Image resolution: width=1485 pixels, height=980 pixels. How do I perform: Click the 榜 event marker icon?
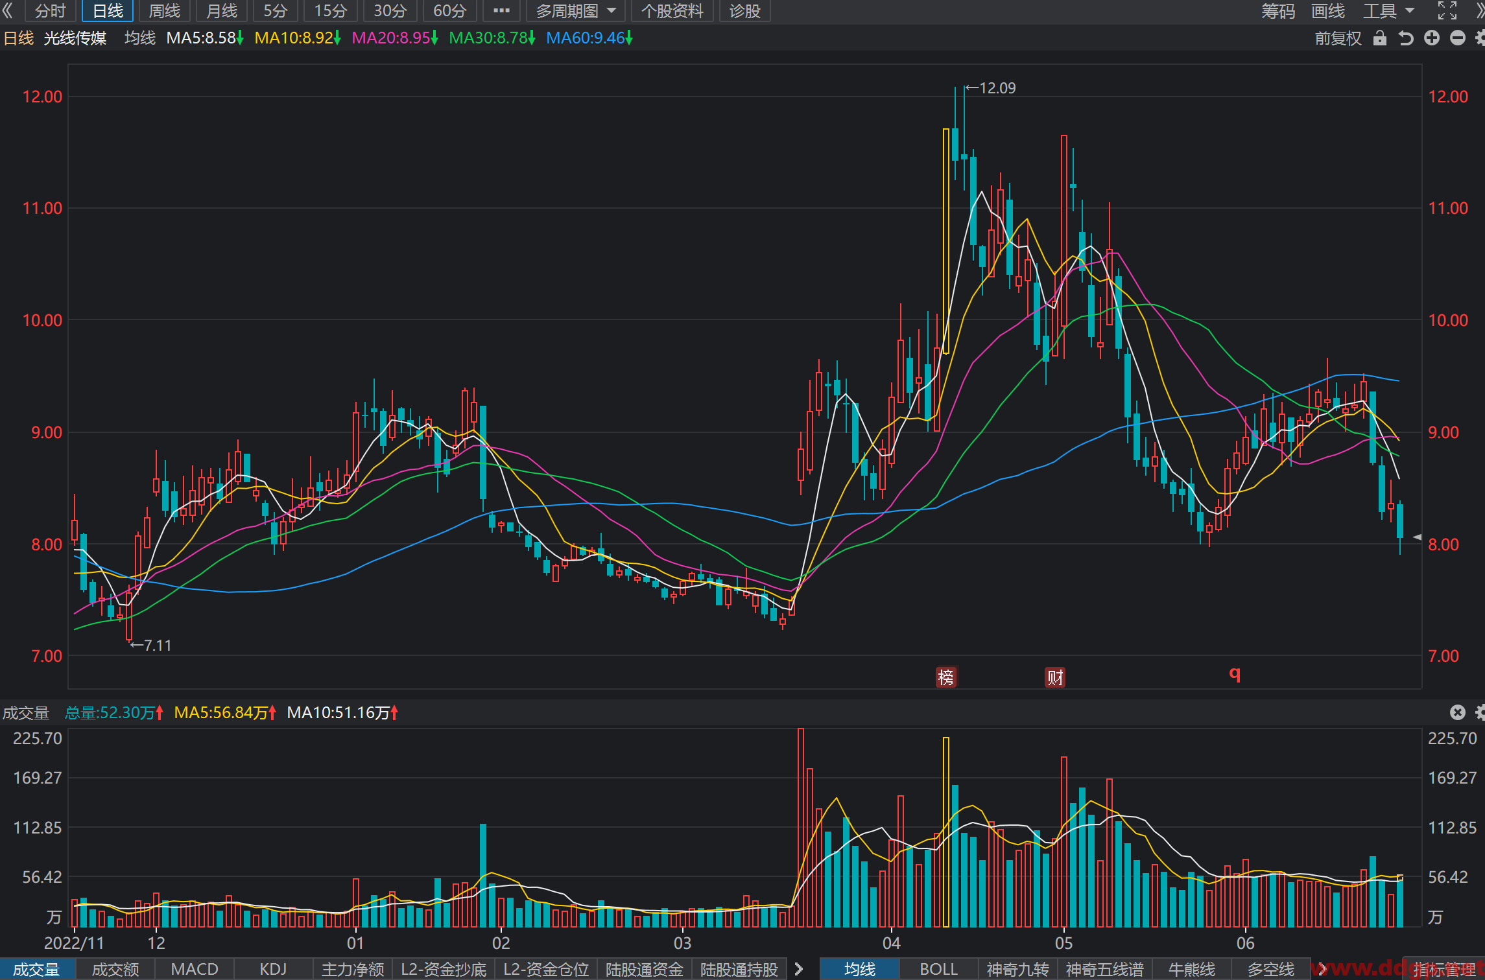click(946, 677)
